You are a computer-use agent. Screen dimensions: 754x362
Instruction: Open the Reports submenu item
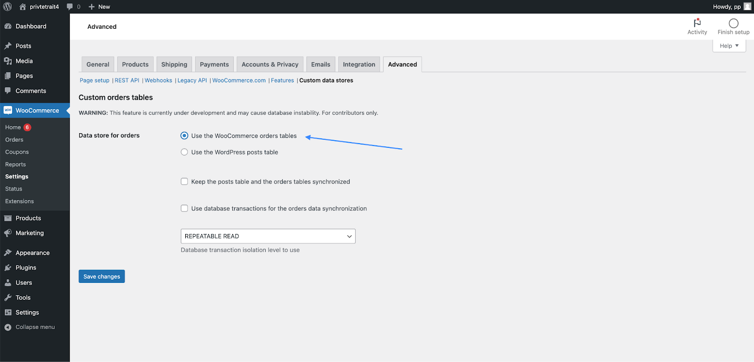point(16,164)
